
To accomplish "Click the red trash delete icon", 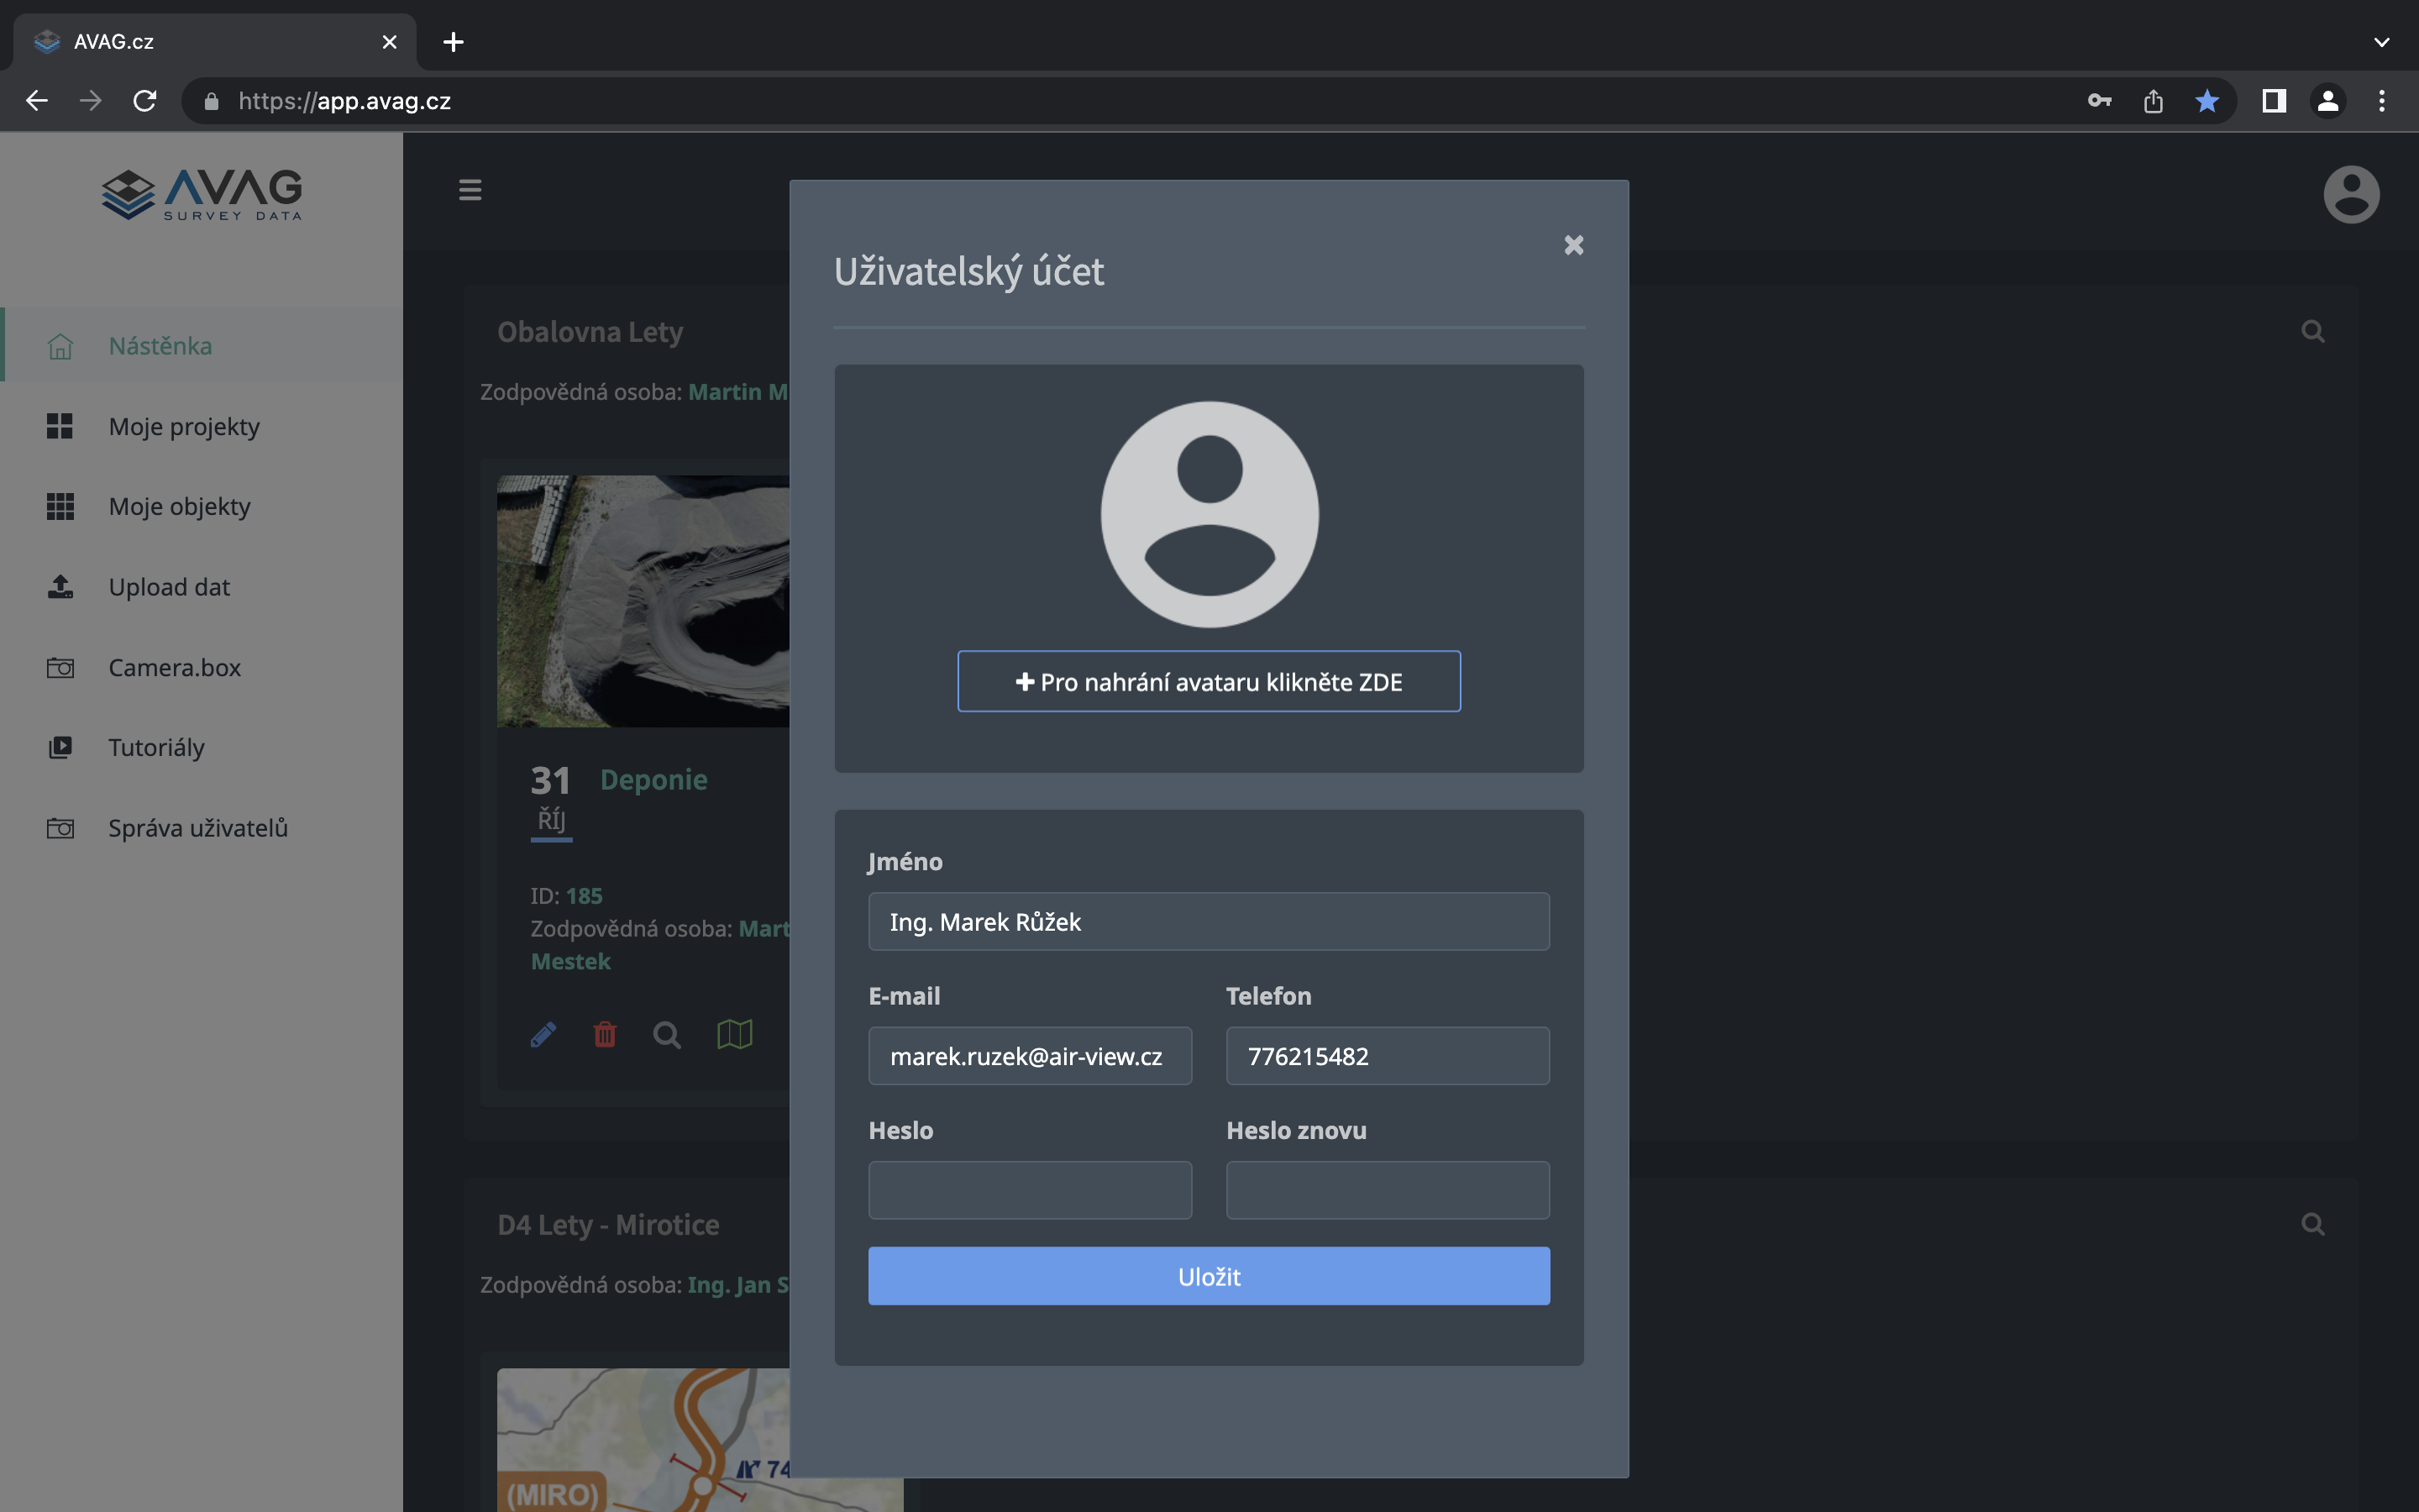I will [x=605, y=1034].
